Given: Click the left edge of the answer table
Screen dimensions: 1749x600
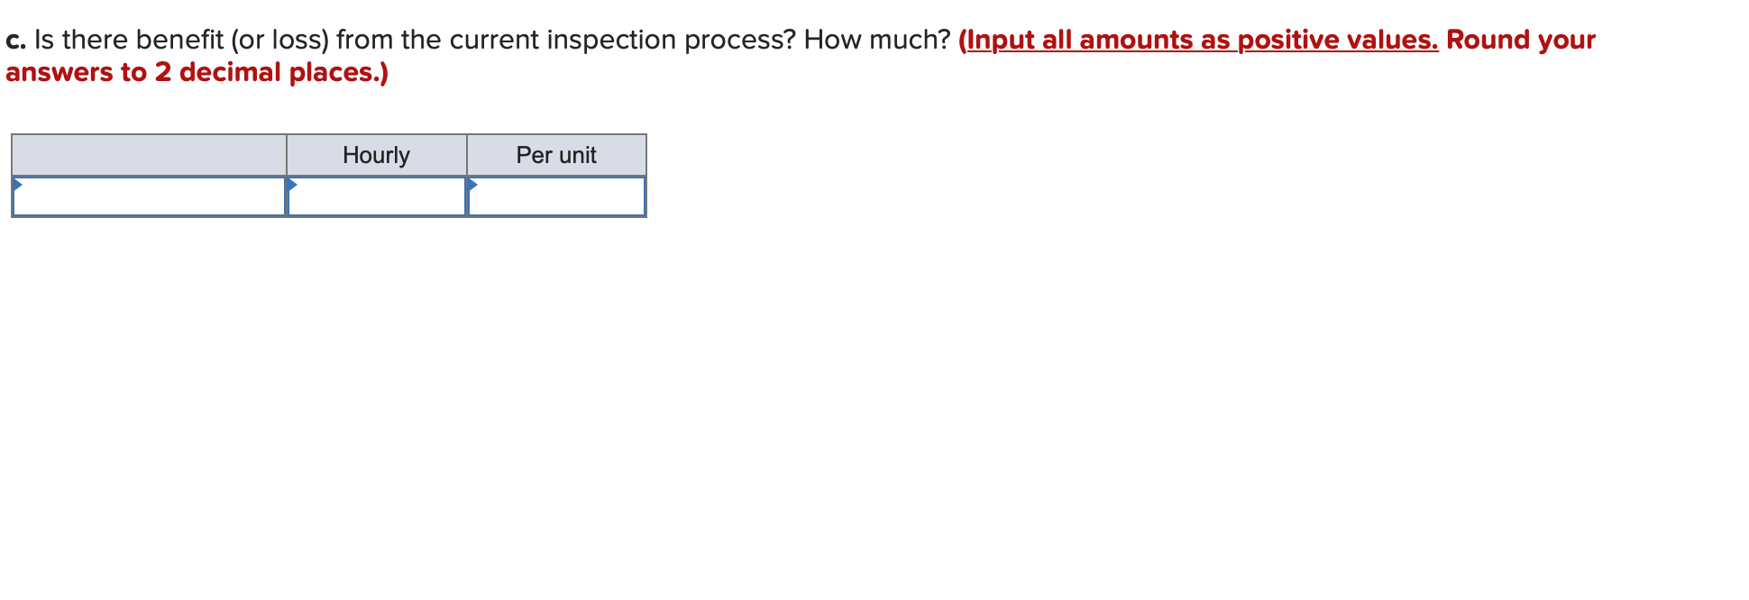Looking at the screenshot, I should [13, 176].
